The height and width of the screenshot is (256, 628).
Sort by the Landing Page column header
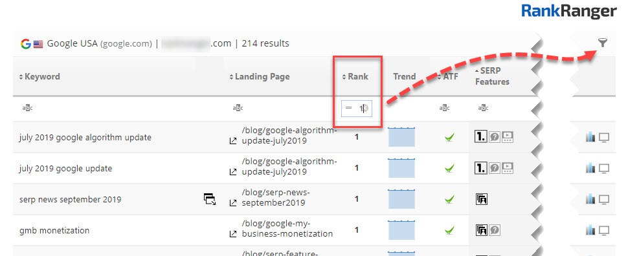259,76
